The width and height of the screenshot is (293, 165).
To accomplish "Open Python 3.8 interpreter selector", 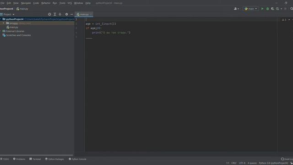I will click(x=273, y=163).
